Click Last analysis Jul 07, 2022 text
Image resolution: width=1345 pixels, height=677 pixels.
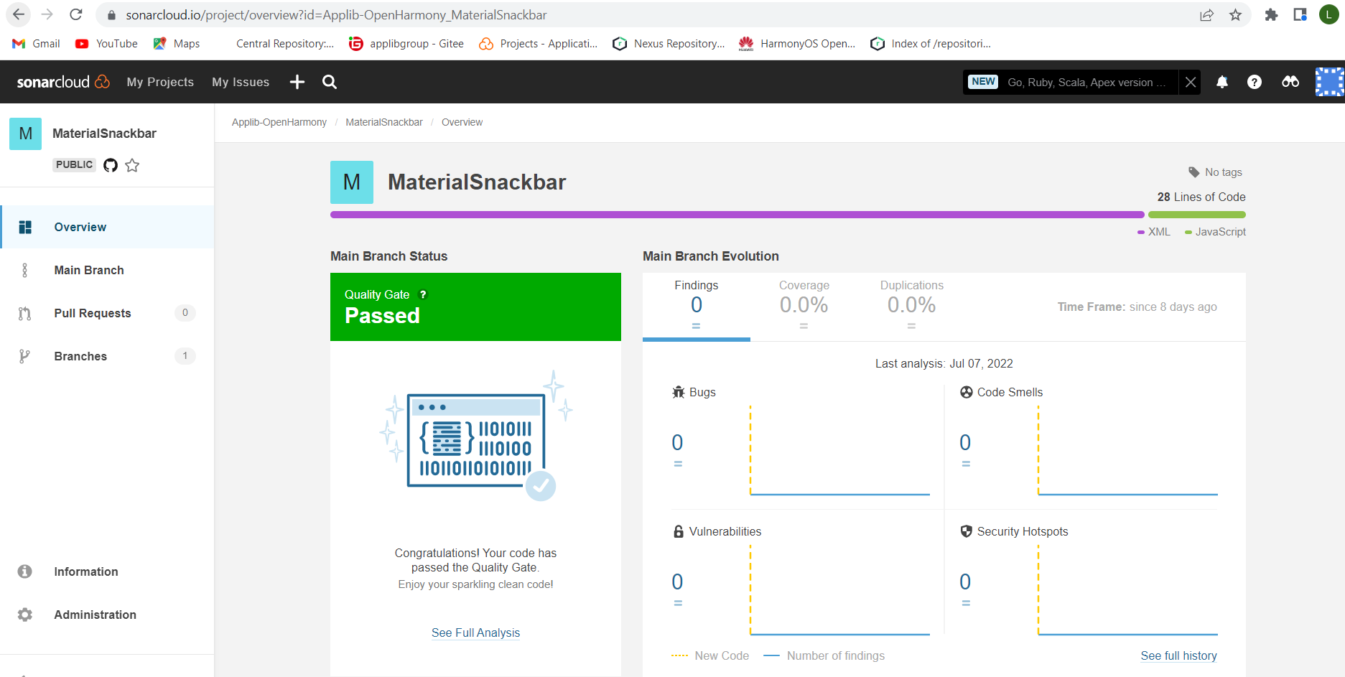click(x=944, y=363)
